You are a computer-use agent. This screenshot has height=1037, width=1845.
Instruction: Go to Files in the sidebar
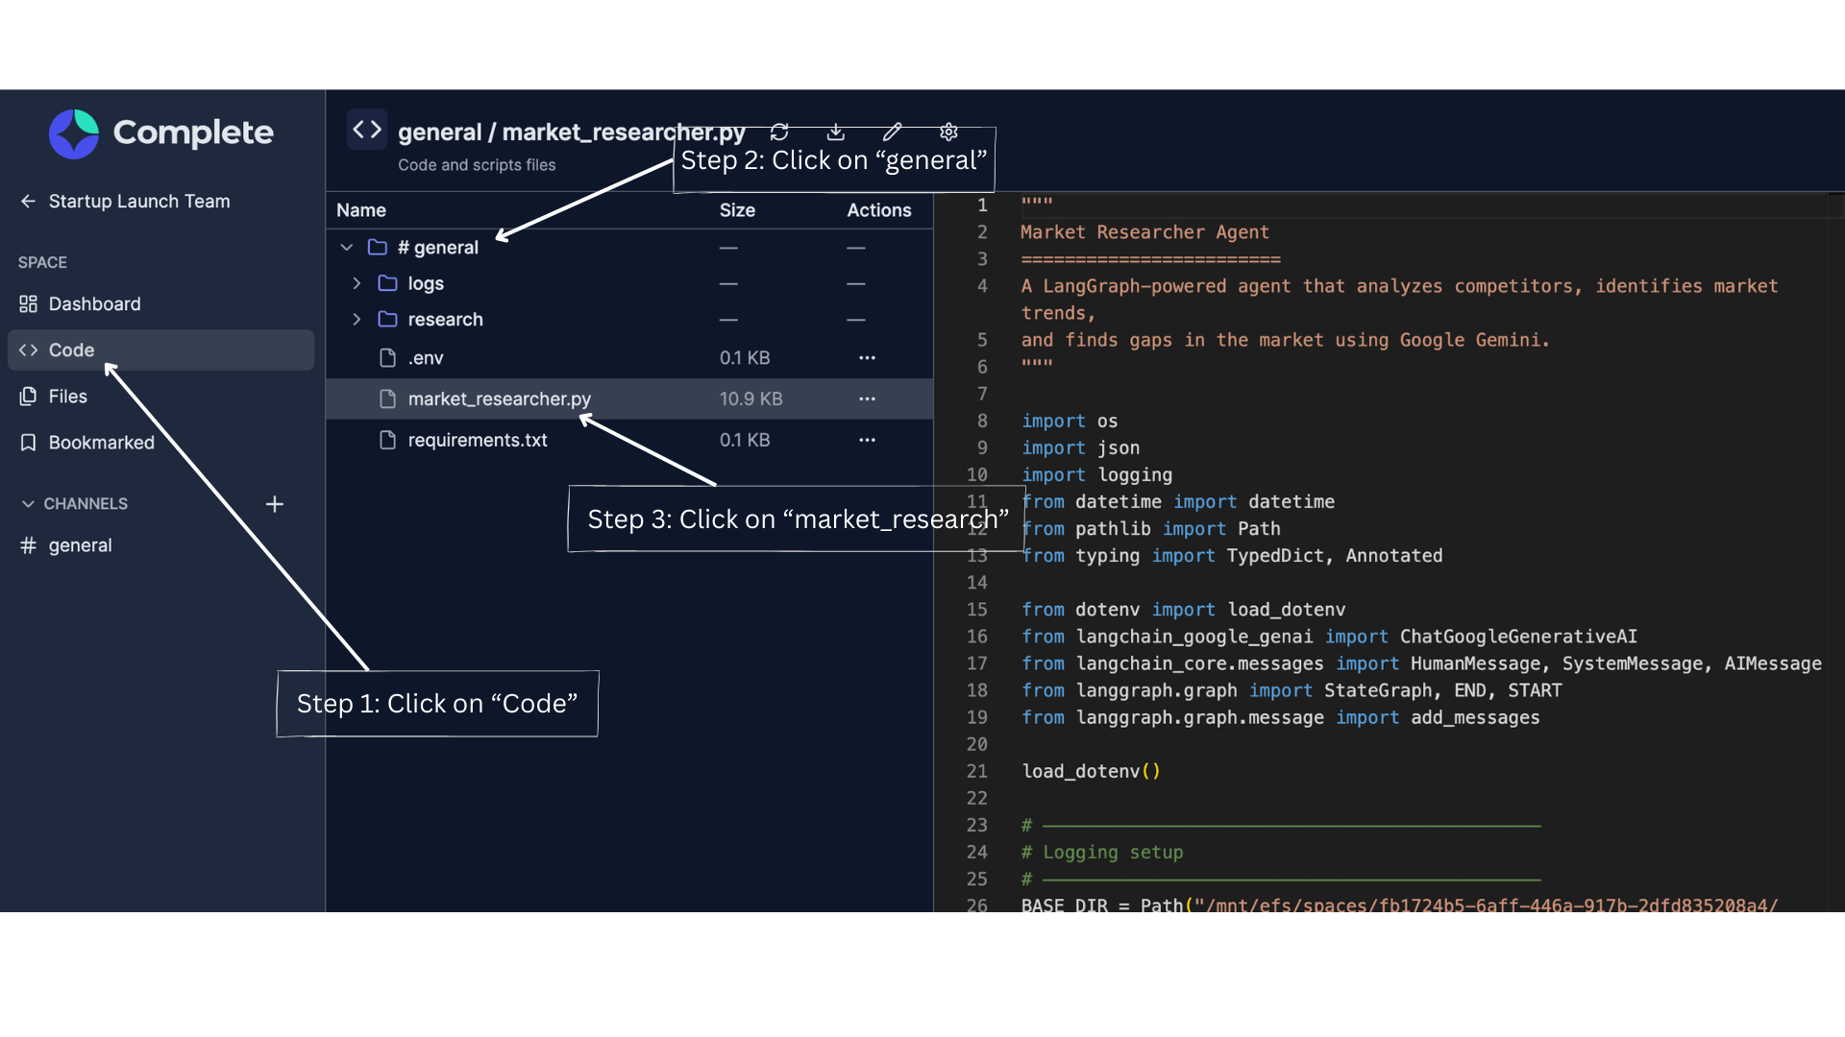pos(67,397)
